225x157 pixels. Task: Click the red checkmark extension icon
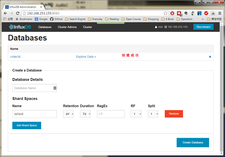[206, 13]
